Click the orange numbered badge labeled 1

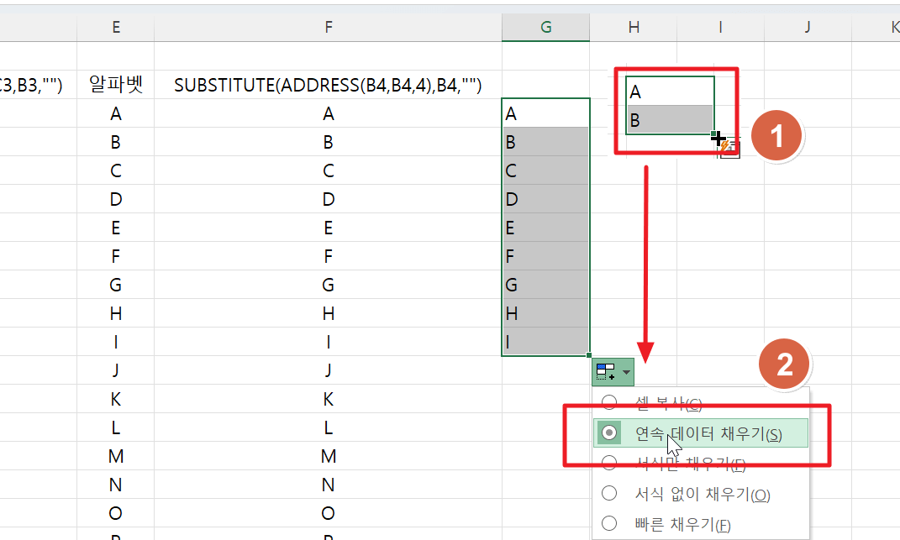(776, 135)
